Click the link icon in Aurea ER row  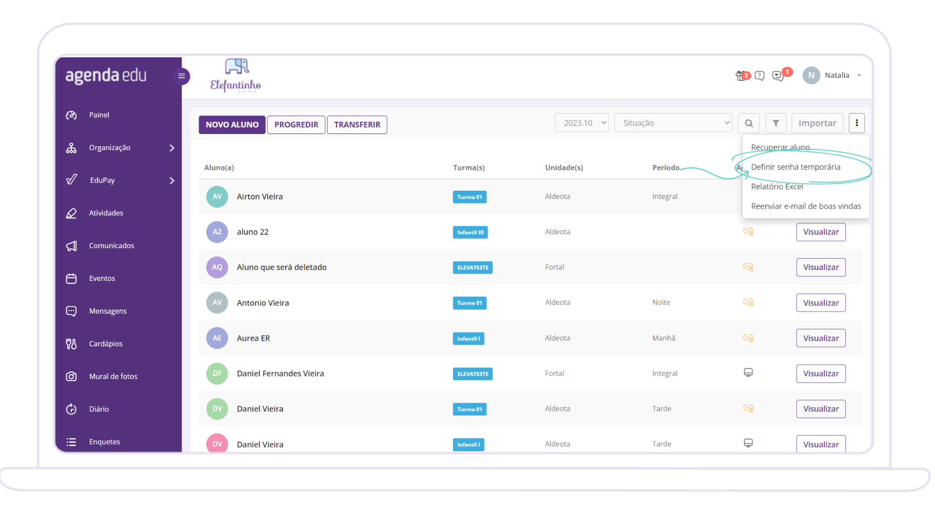(748, 338)
